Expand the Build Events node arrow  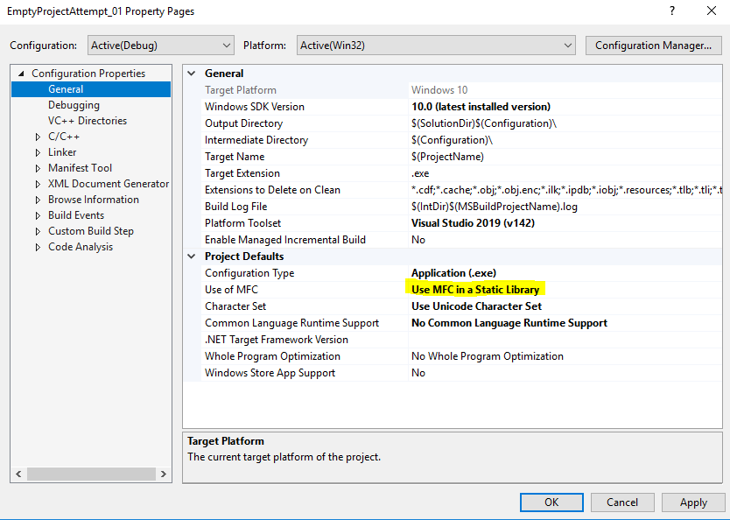(38, 215)
